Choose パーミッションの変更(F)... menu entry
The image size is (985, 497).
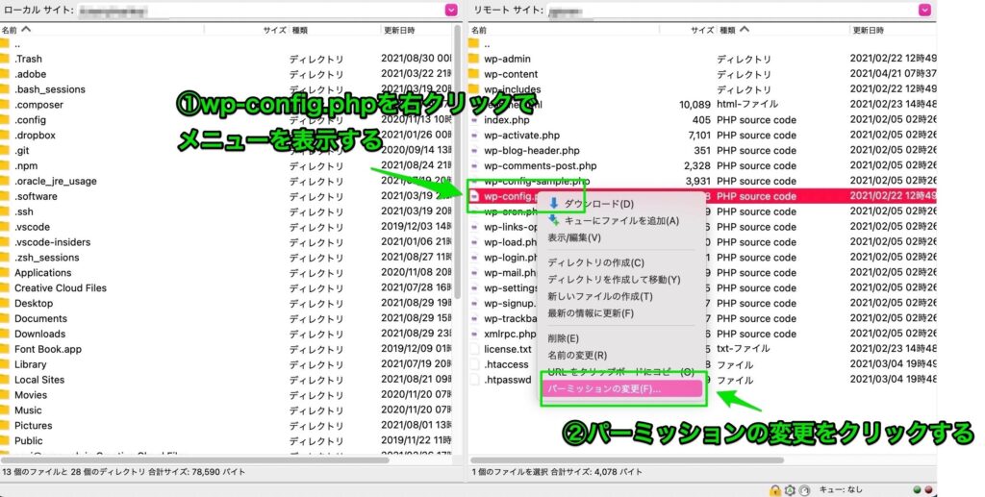[x=622, y=389]
